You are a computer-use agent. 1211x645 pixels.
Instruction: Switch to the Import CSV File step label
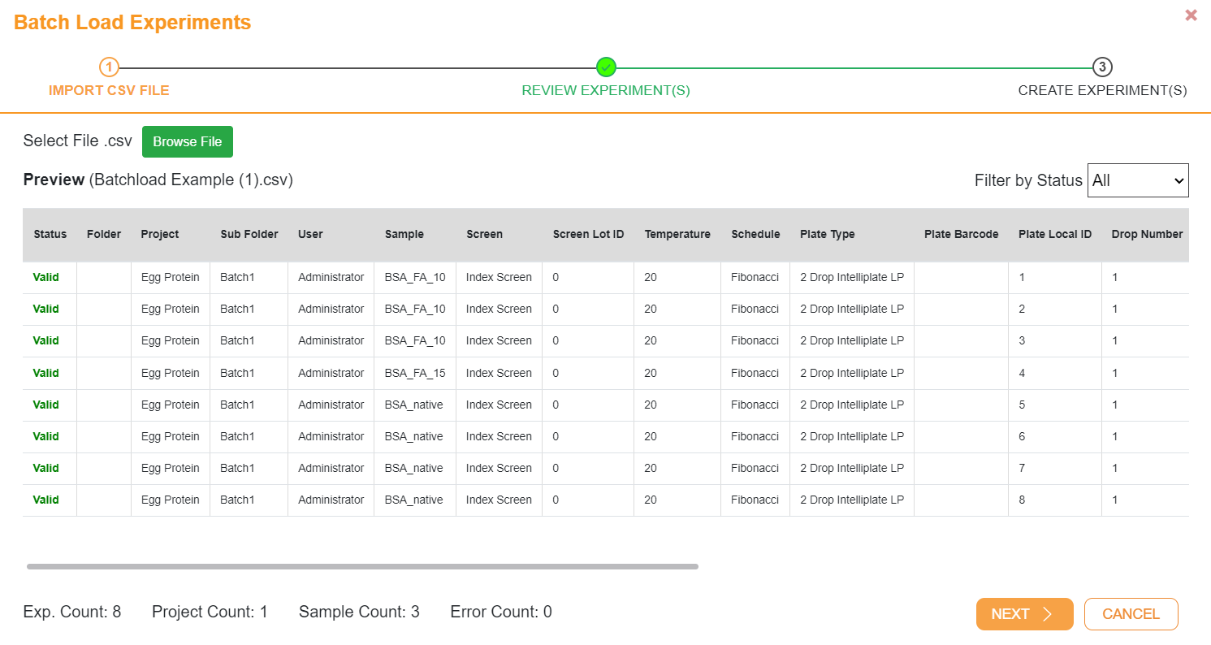(109, 90)
